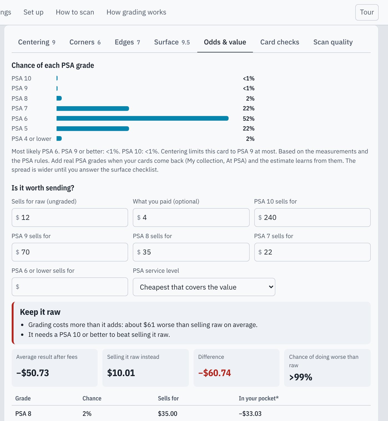
Task: Open the Edges tab
Action: (127, 42)
